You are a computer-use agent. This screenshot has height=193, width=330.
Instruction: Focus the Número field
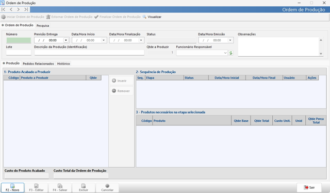click(x=19, y=40)
